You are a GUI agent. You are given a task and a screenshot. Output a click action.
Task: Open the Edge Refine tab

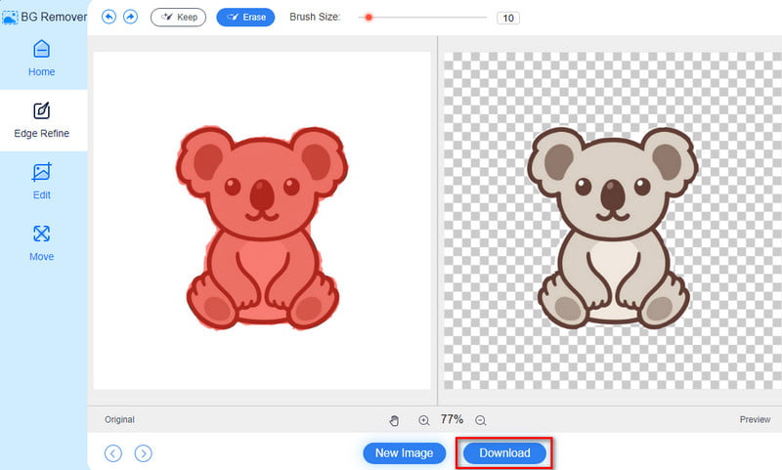(42, 120)
